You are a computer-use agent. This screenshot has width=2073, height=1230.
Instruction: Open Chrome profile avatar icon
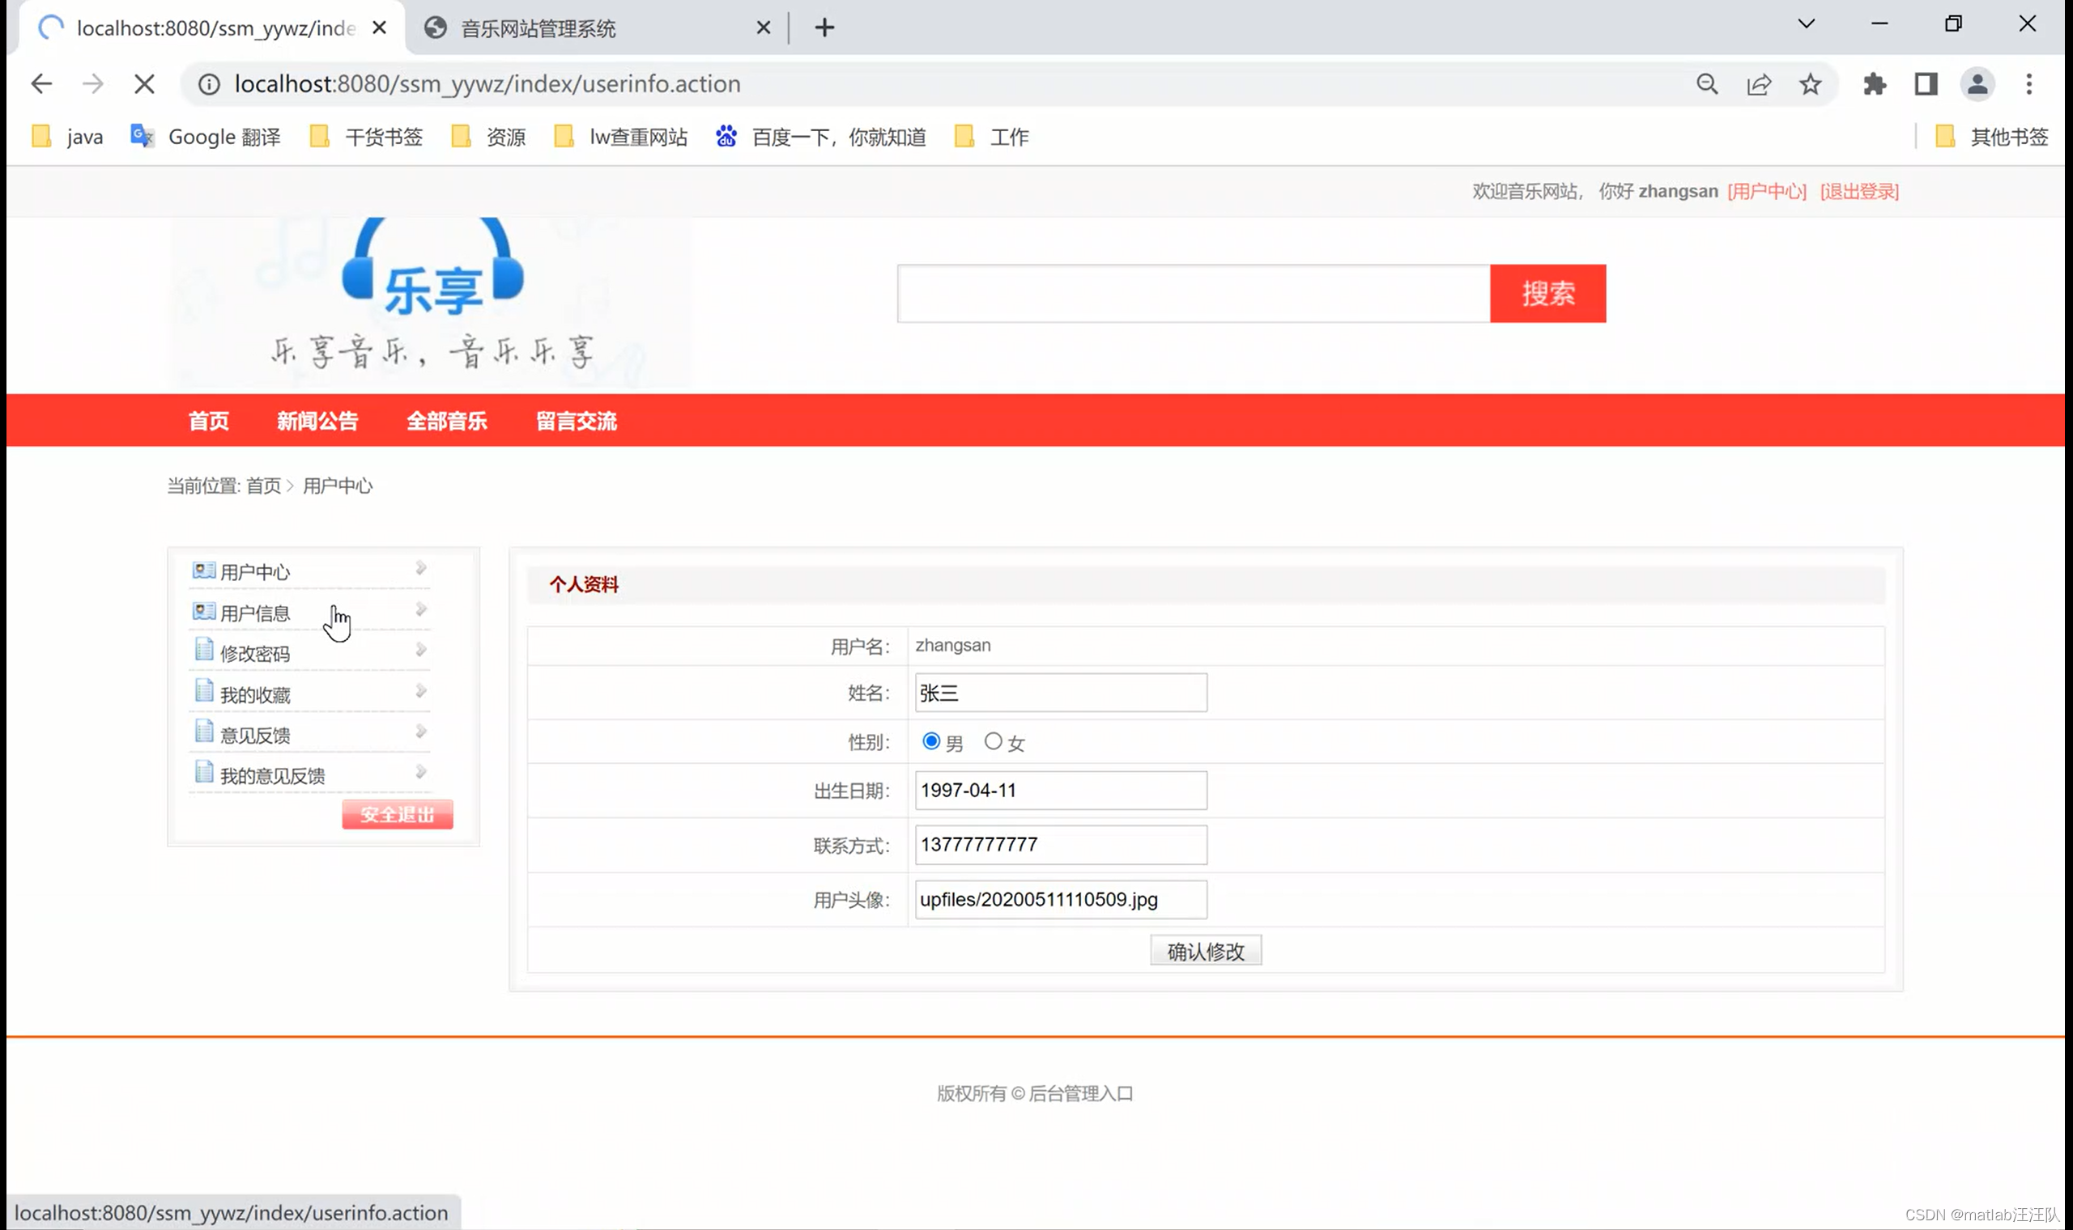point(1977,83)
